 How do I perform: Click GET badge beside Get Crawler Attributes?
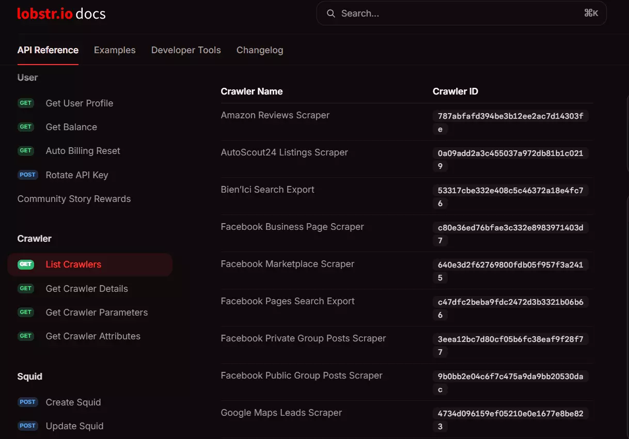click(x=26, y=336)
